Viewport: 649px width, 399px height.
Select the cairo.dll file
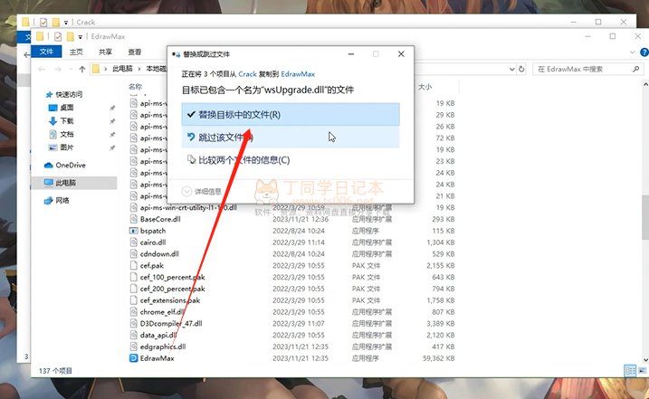[153, 242]
